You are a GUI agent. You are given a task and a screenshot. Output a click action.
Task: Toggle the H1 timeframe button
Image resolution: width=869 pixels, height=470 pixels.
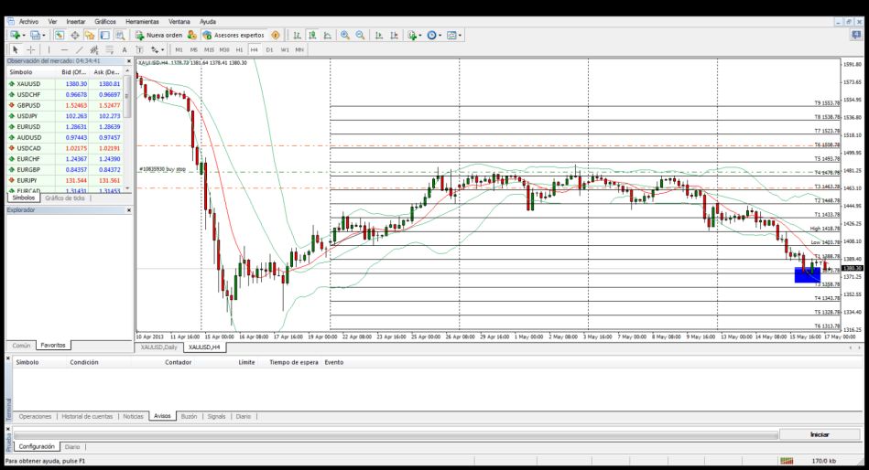click(239, 49)
